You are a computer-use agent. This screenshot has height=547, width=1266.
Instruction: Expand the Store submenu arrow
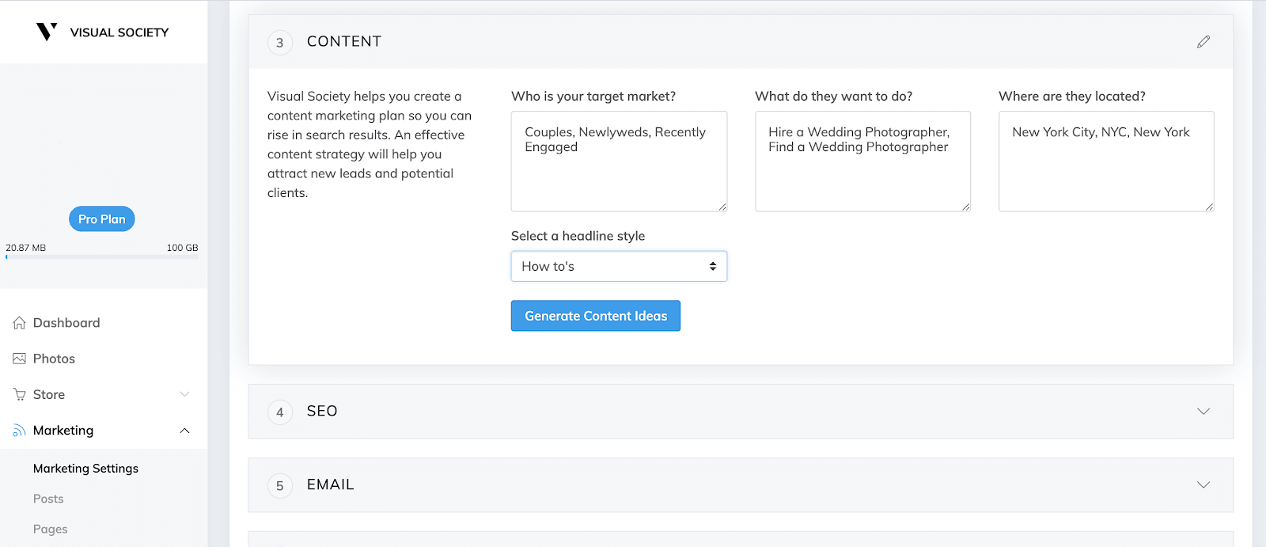(x=184, y=394)
